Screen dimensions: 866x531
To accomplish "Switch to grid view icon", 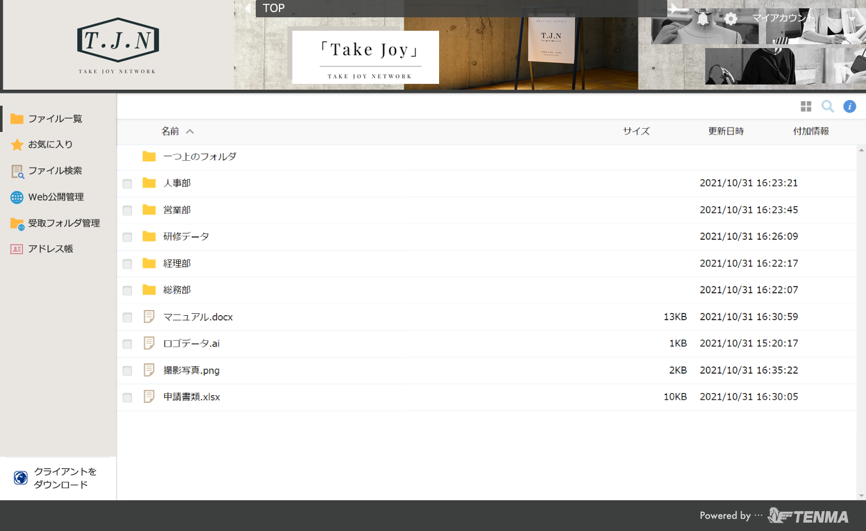I will pyautogui.click(x=806, y=107).
